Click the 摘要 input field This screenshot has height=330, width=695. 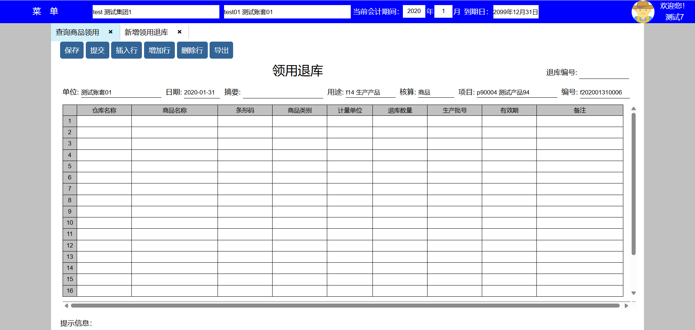282,93
